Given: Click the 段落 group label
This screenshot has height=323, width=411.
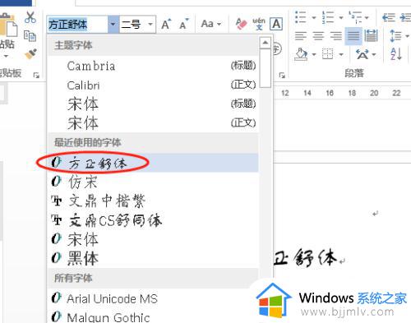Looking at the screenshot, I should coord(354,73).
